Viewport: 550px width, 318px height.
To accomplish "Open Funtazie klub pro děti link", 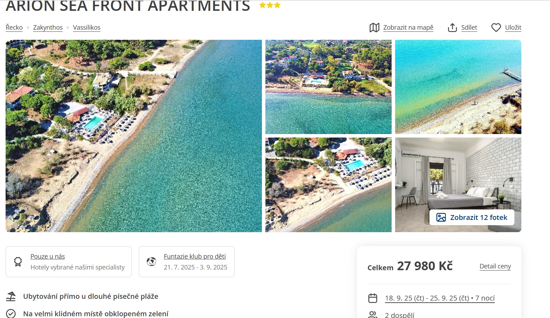I will pos(195,257).
